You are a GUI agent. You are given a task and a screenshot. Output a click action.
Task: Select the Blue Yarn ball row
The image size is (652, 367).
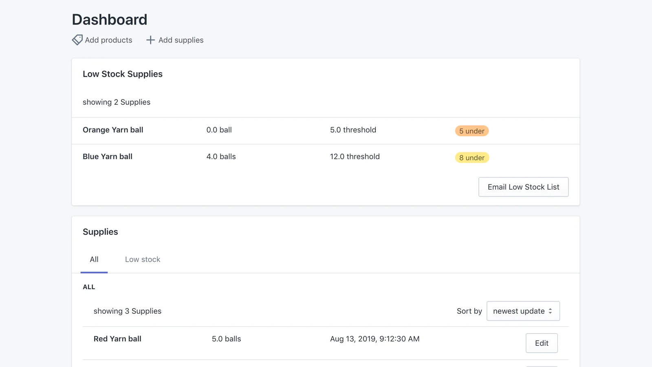click(x=107, y=156)
